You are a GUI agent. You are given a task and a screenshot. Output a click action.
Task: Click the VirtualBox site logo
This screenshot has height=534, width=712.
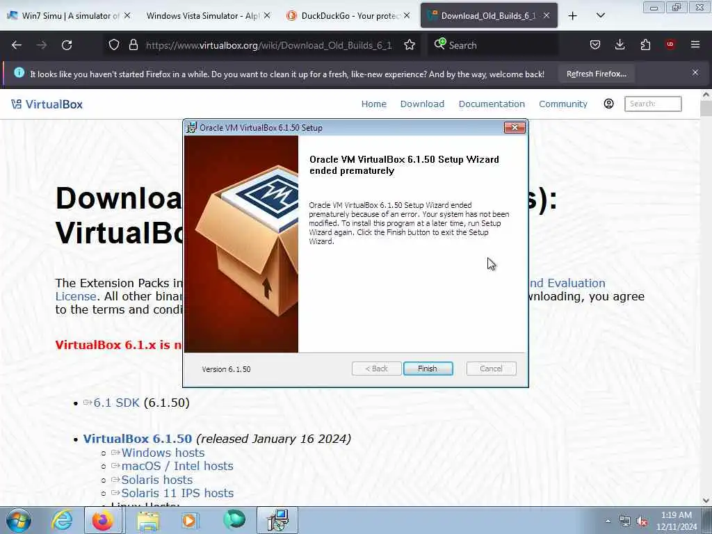point(47,104)
